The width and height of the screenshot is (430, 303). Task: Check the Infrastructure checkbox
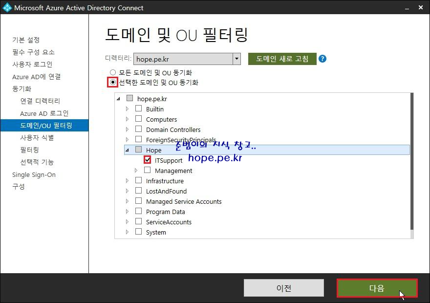(x=138, y=180)
